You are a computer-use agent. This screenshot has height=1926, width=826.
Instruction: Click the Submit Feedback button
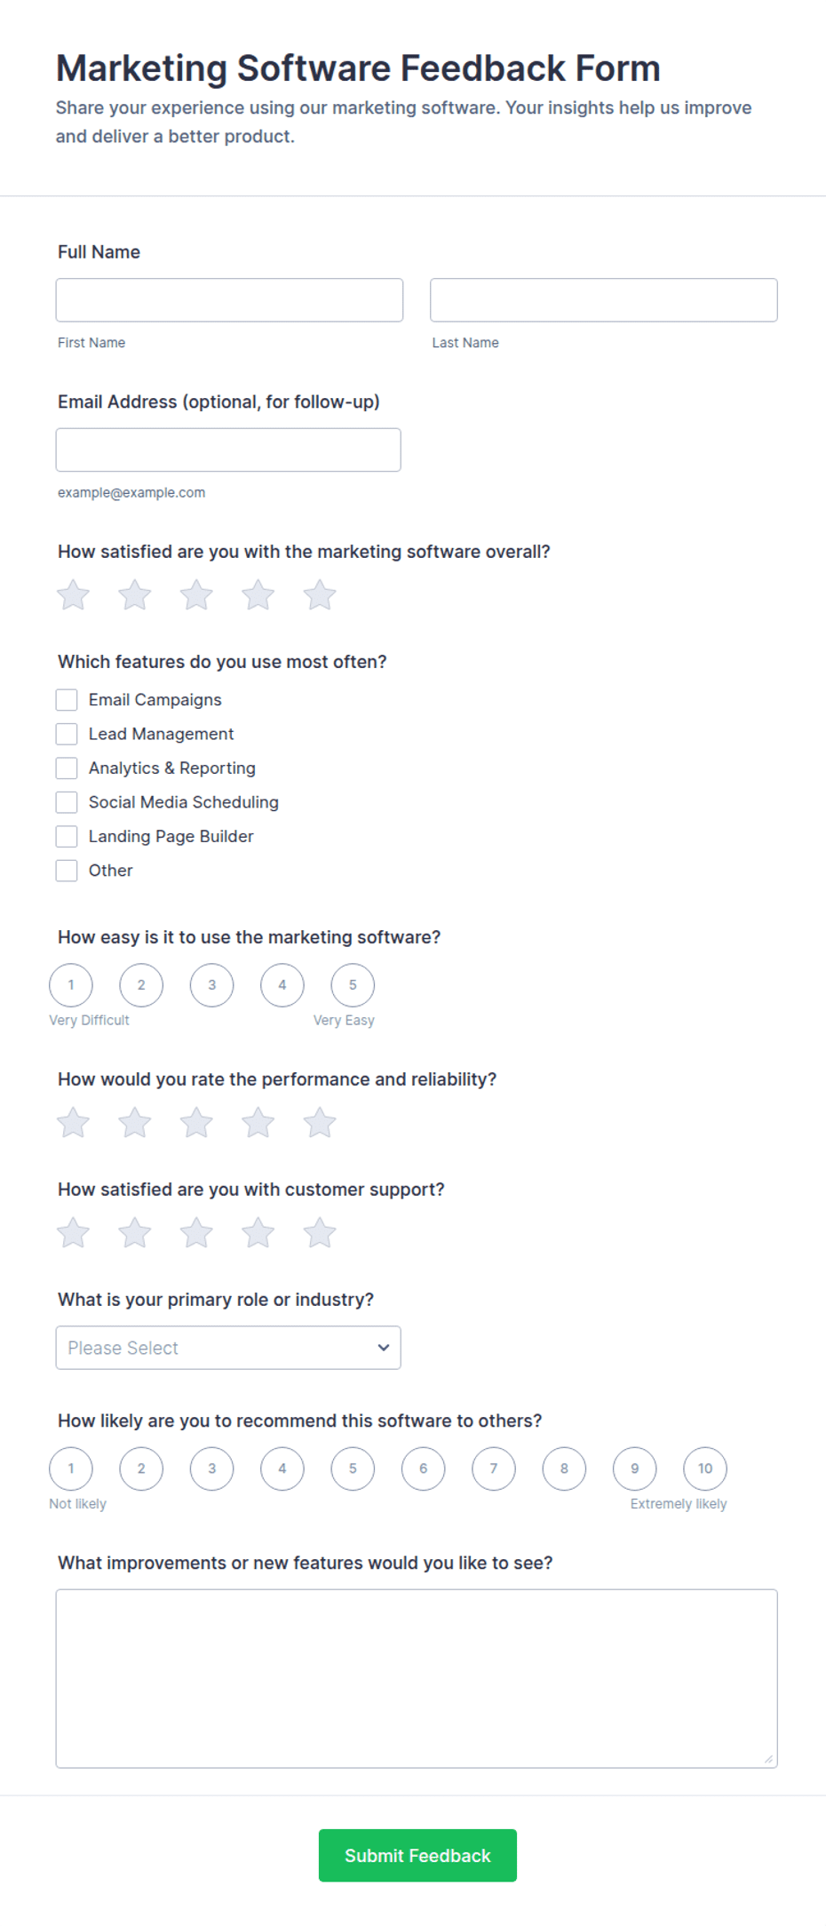[x=417, y=1855]
